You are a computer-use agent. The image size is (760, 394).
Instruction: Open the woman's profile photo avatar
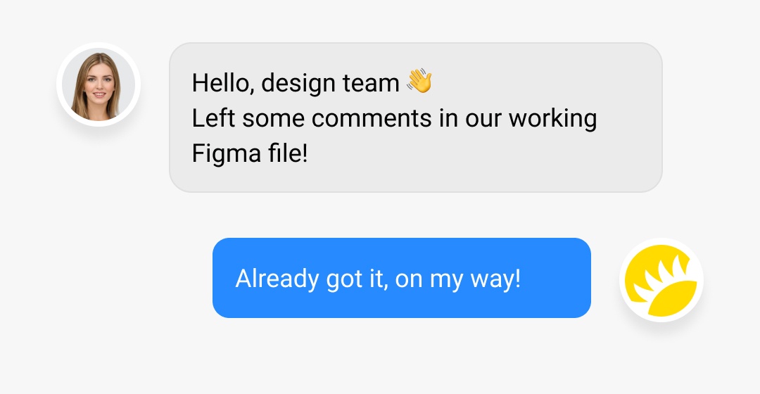[99, 85]
